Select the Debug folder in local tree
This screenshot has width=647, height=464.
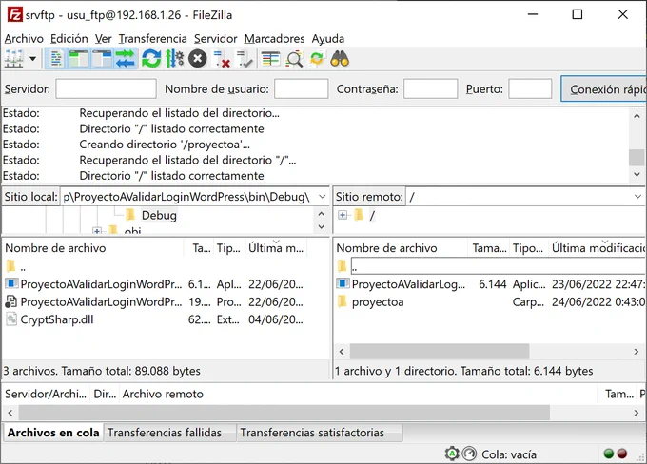[x=159, y=215]
